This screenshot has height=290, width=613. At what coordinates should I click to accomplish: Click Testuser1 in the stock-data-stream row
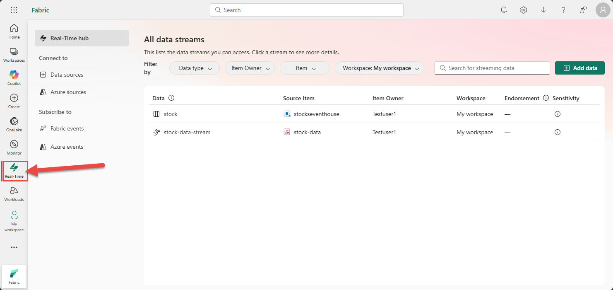[x=384, y=132]
